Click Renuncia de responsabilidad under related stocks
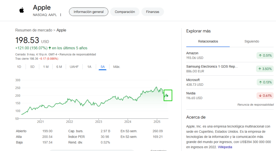The height and width of the screenshot is (151, 276). [256, 105]
